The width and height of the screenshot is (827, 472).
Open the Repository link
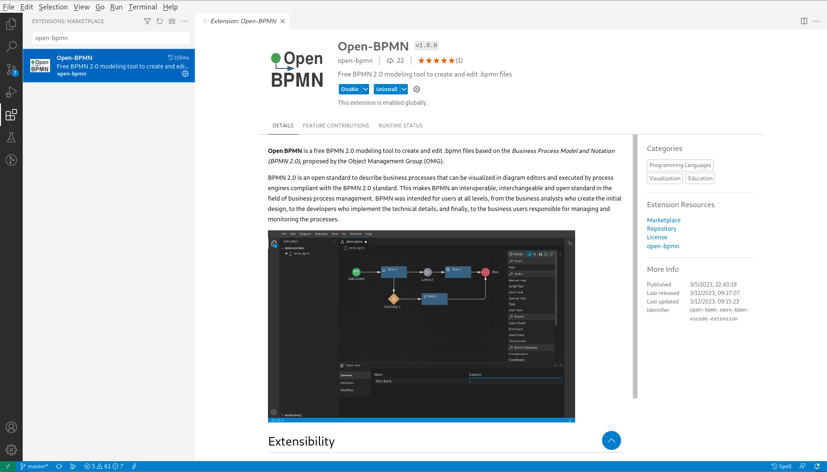coord(662,229)
